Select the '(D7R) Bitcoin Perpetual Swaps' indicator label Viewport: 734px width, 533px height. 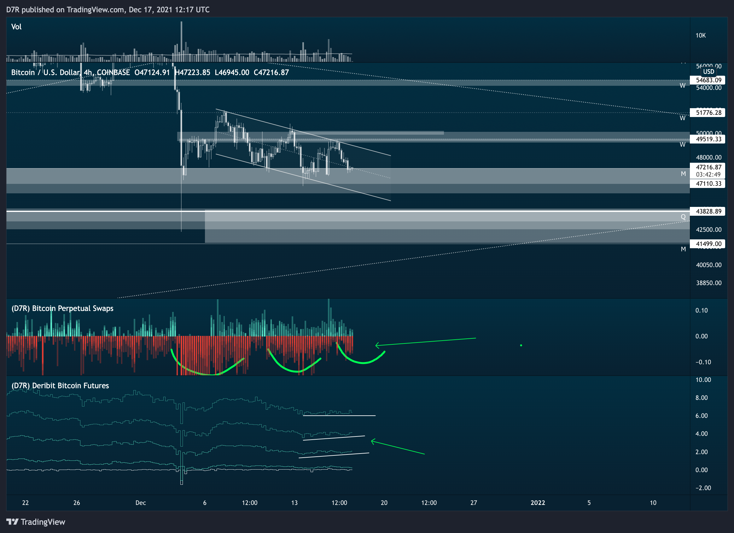pyautogui.click(x=62, y=308)
